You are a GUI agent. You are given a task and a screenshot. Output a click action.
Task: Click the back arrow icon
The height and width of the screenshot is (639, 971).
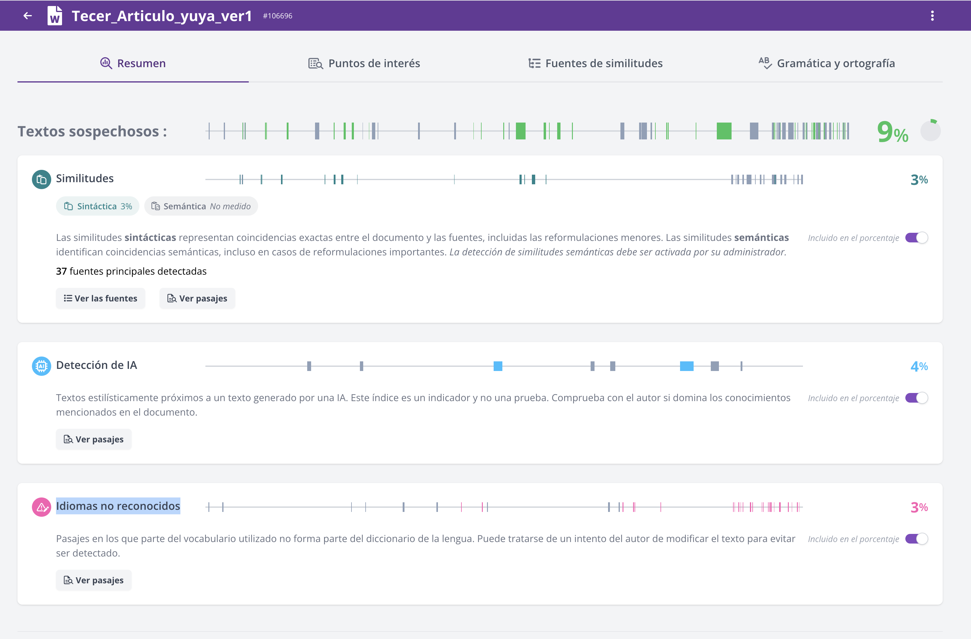28,16
